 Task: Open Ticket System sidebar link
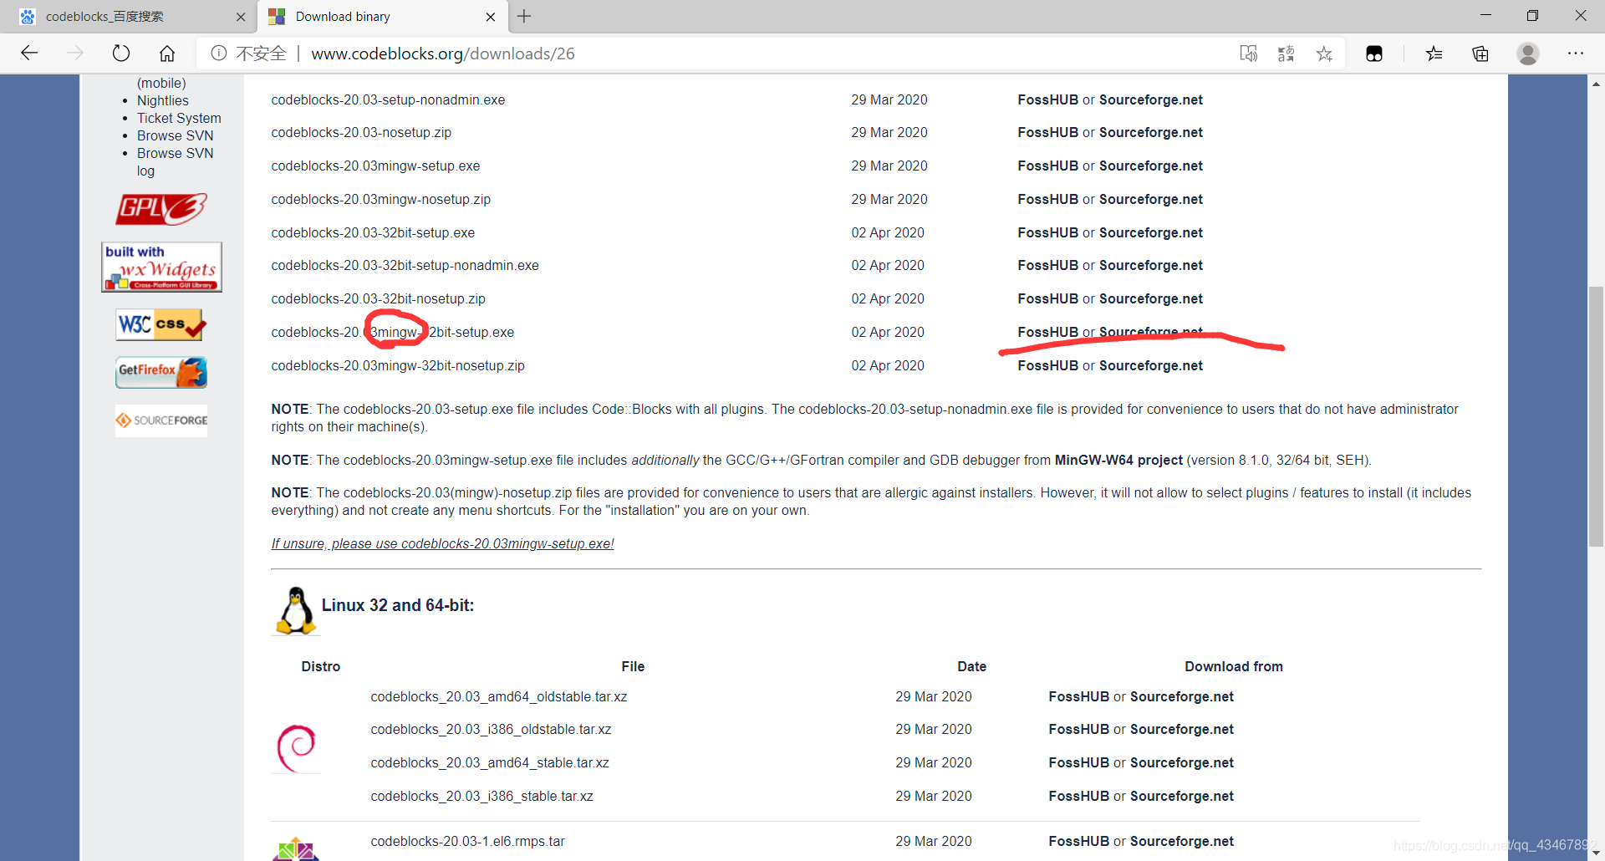pyautogui.click(x=179, y=118)
